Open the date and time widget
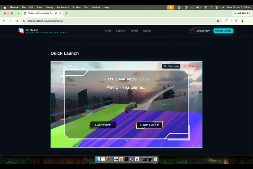Screen dimensions: 253x169 (238, 7)
